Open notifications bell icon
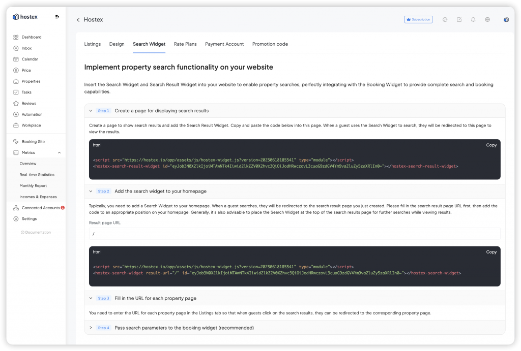 473,20
